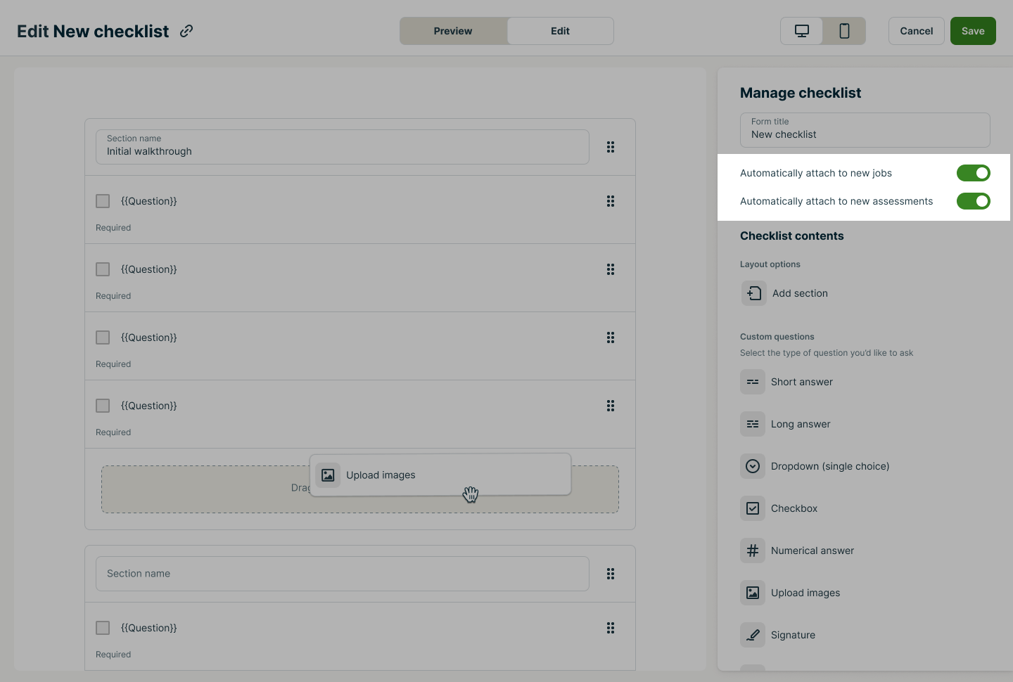
Task: Grab the Initial walkthrough section drag handle
Action: (611, 147)
